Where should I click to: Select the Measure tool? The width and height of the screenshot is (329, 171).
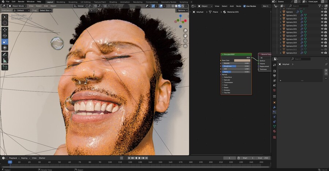(x=5, y=61)
